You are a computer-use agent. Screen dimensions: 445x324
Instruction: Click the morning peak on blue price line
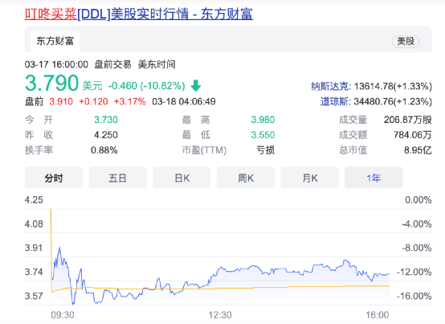59,248
